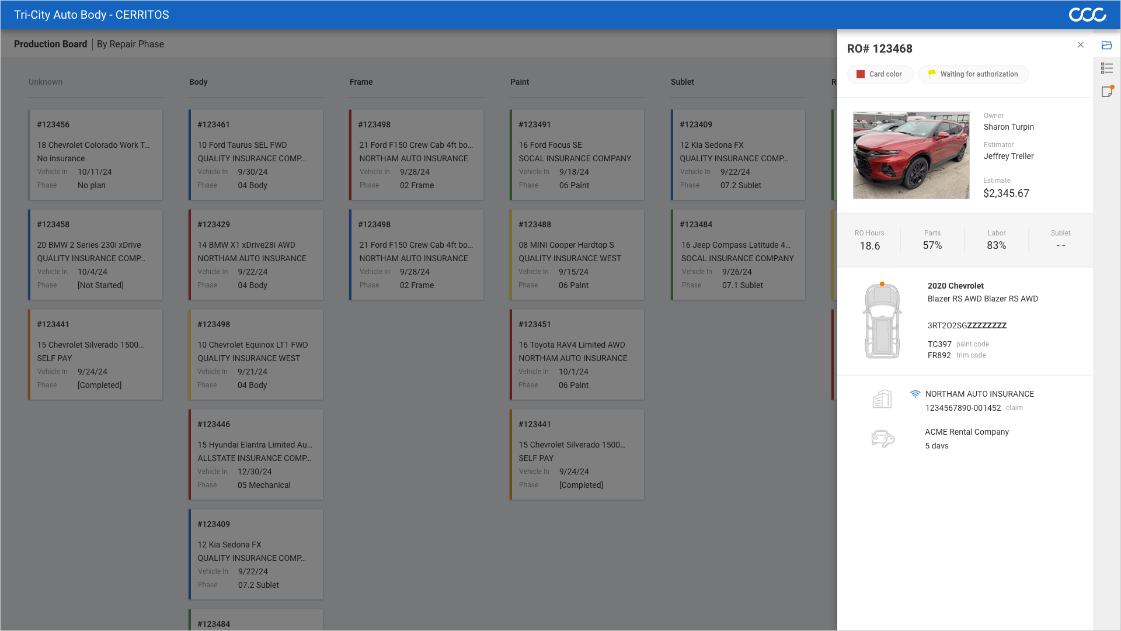Viewport: 1121px width, 631px height.
Task: Open card #123488 MINI Cooper Hardtop
Action: [x=577, y=255]
